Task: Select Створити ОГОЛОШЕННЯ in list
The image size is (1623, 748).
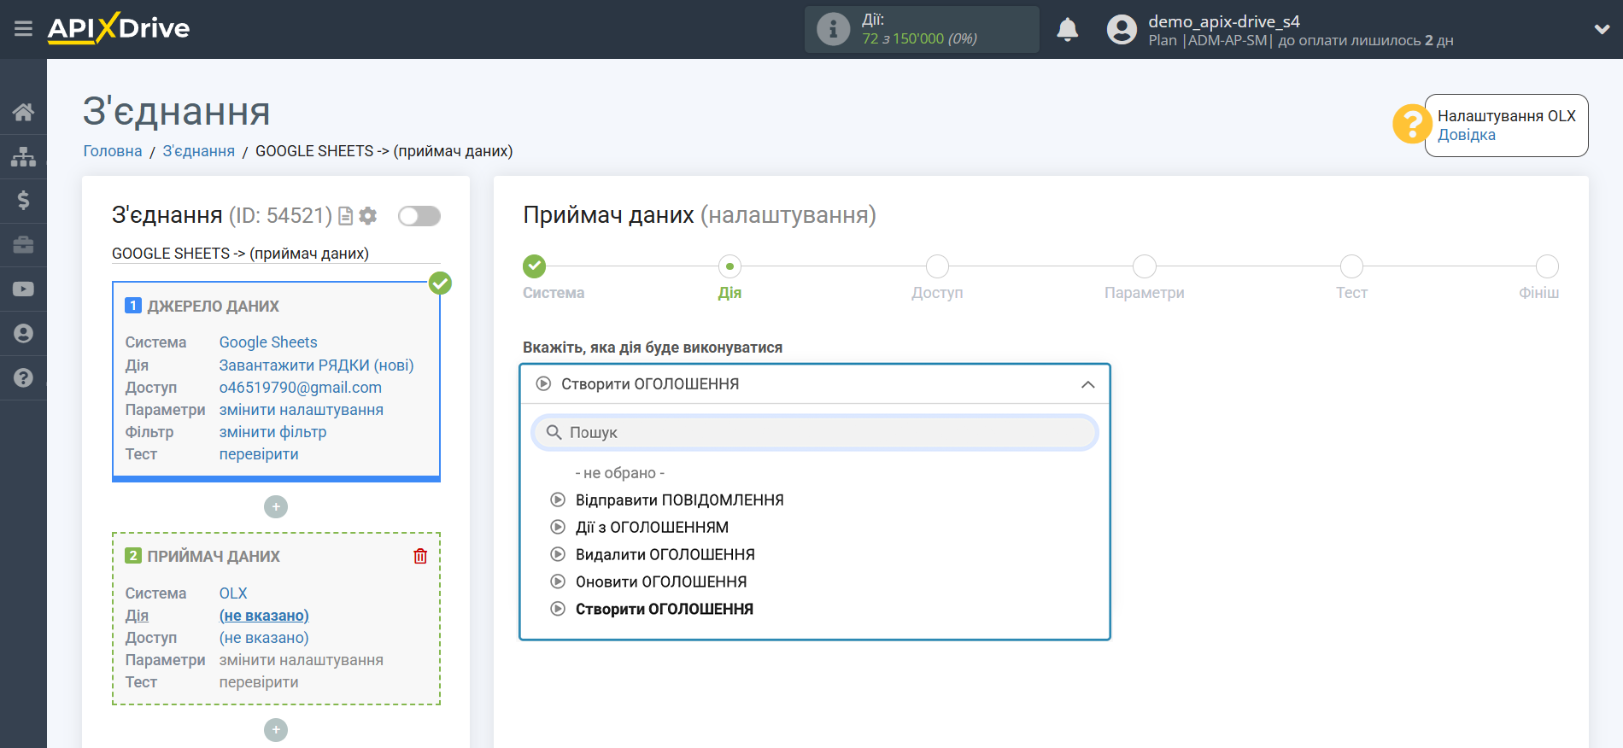Action: (664, 610)
